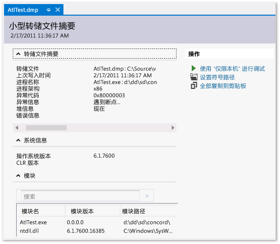Select the ntdll.dll module row
This screenshot has height=244, width=280.
[x=97, y=231]
